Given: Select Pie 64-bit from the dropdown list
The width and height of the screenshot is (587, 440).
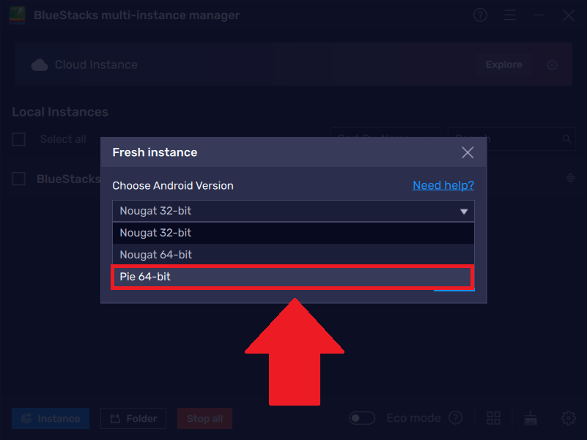Looking at the screenshot, I should tap(293, 277).
